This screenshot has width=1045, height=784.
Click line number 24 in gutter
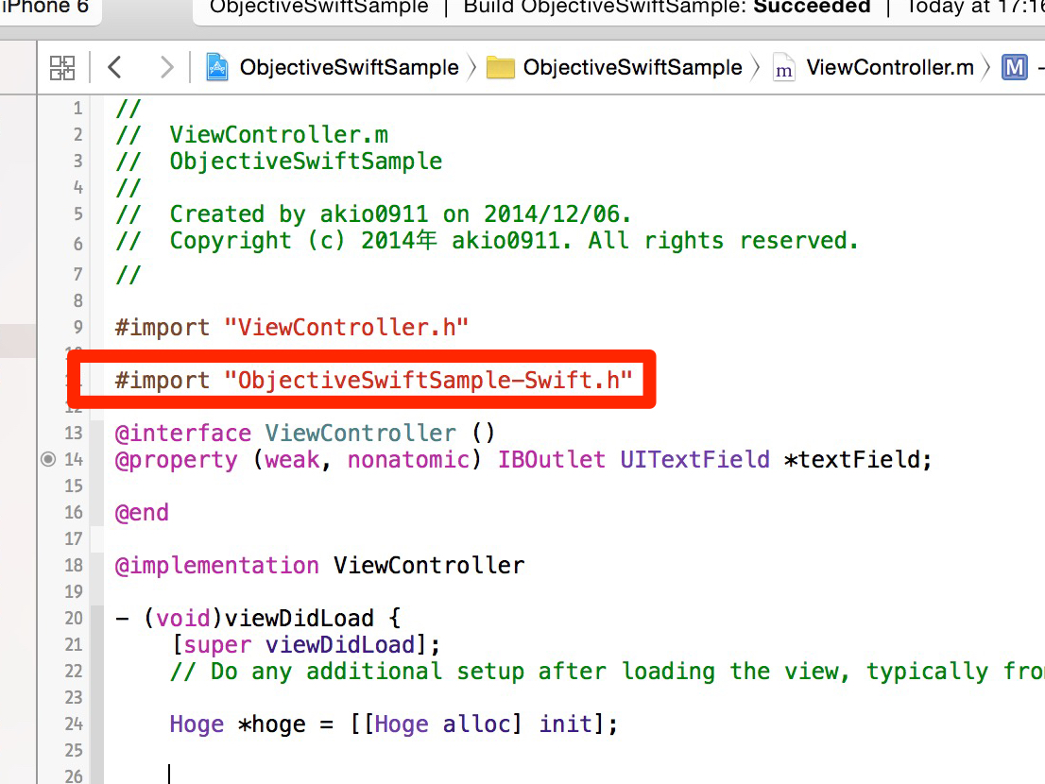[x=74, y=724]
